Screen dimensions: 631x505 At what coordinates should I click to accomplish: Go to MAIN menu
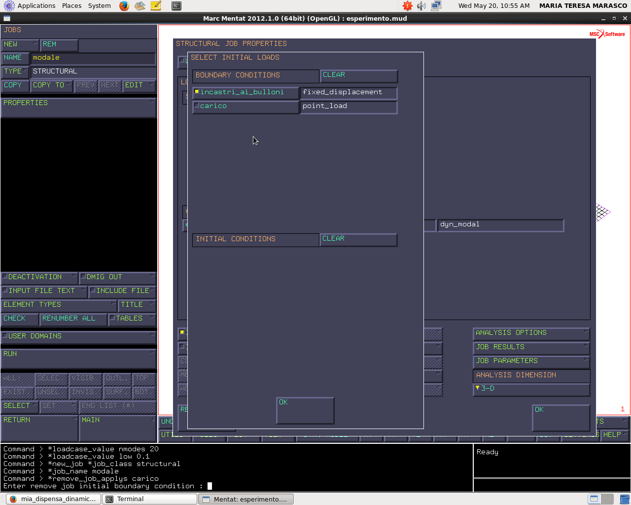(117, 428)
